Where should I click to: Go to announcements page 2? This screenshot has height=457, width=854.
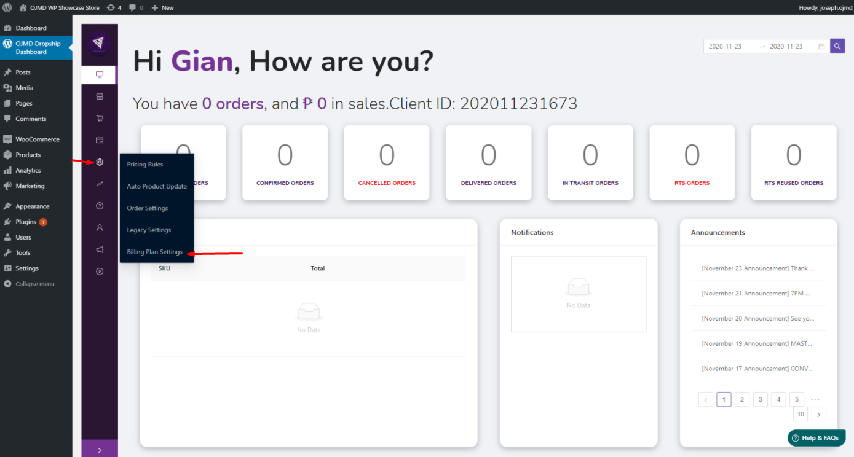(x=742, y=400)
